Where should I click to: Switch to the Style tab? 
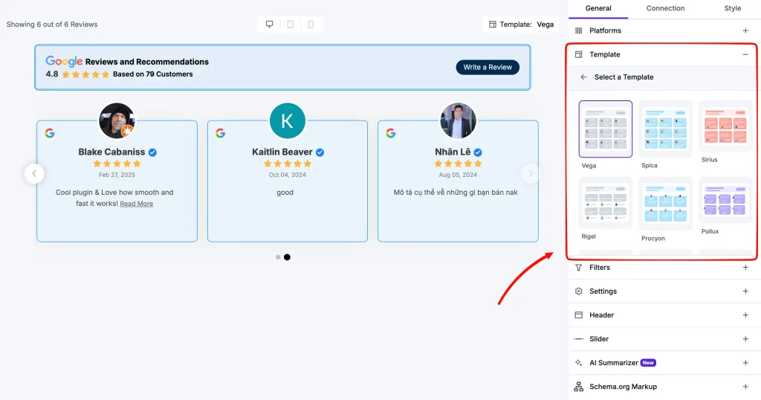(732, 8)
